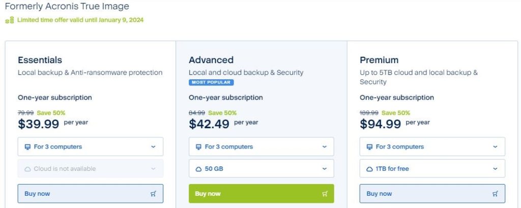
Task: Click the cloud icon beside 1TB for free
Action: tap(369, 169)
